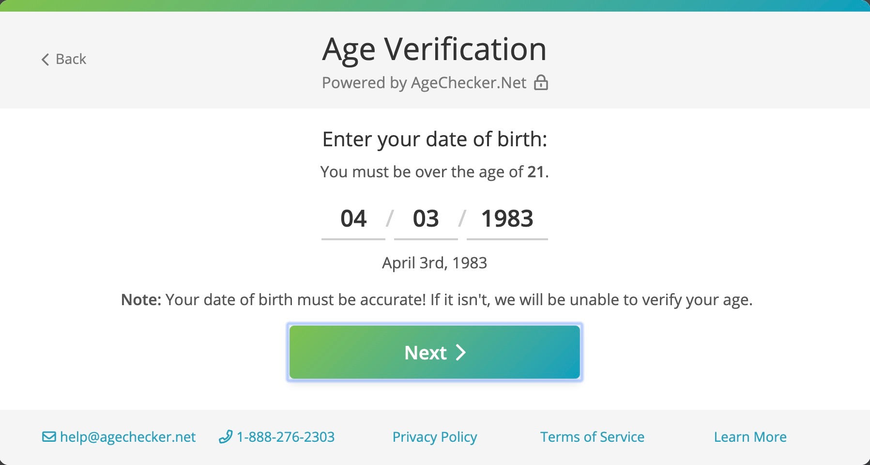Open the Terms of Service link
Screen dimensions: 870x465
click(592, 437)
